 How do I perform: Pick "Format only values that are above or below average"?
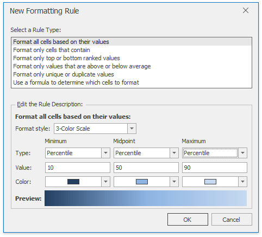pyautogui.click(x=132, y=66)
